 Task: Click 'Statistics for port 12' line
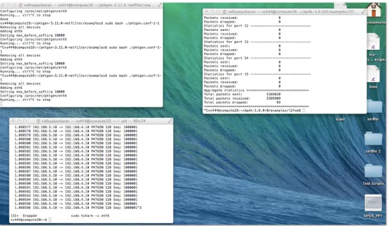[257, 26]
